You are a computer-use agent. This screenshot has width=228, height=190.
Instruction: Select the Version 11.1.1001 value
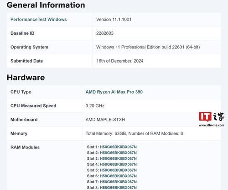pos(114,20)
